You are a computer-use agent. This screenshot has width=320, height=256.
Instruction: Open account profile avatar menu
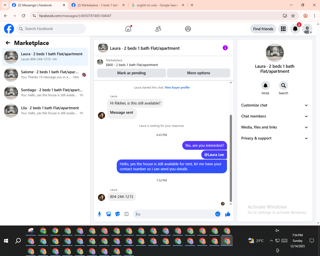pyautogui.click(x=307, y=29)
